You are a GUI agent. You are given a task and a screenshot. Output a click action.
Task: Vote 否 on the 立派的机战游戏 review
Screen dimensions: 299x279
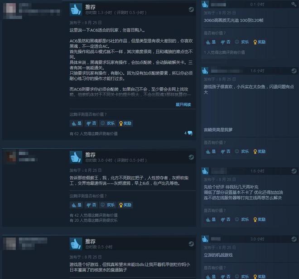(226, 277)
